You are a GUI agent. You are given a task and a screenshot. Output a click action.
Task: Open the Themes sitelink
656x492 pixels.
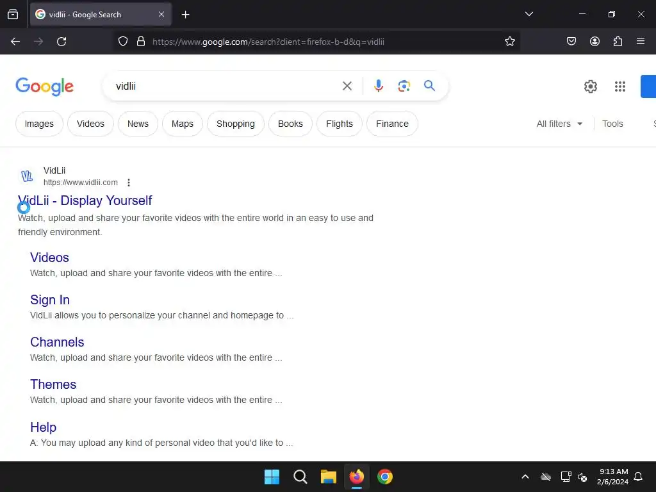tap(53, 384)
